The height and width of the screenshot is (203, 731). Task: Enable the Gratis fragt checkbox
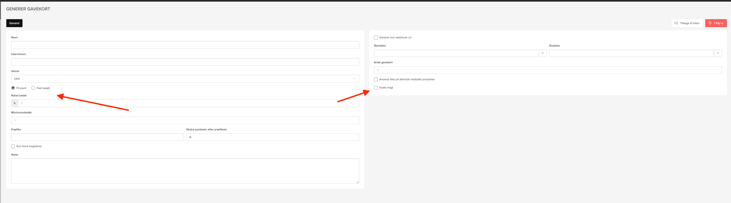point(376,88)
